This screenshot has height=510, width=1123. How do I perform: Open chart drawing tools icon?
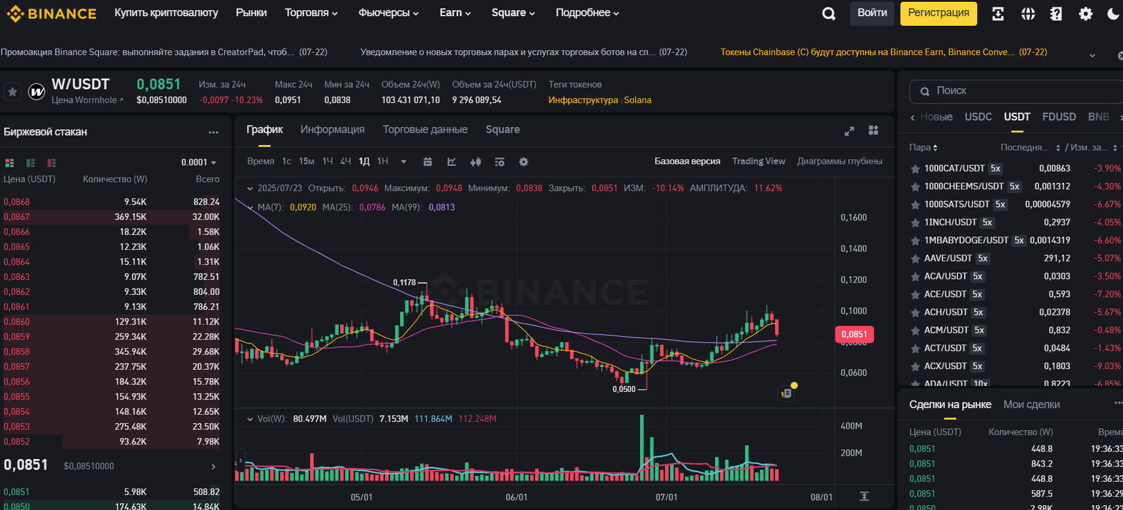click(x=452, y=162)
